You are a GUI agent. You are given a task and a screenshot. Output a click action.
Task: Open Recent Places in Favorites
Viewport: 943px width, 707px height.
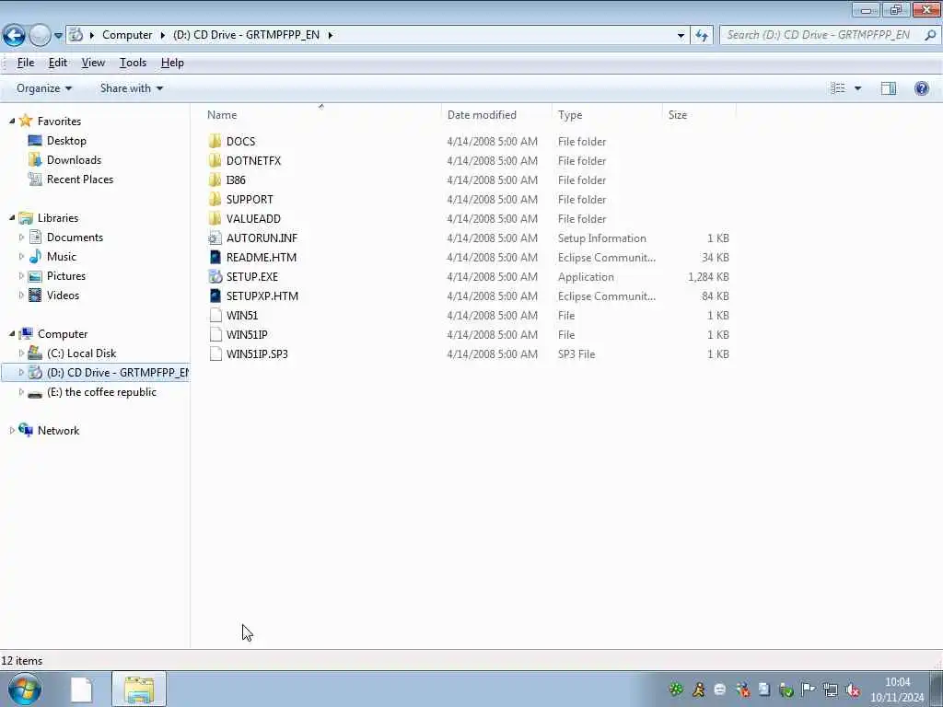point(80,180)
